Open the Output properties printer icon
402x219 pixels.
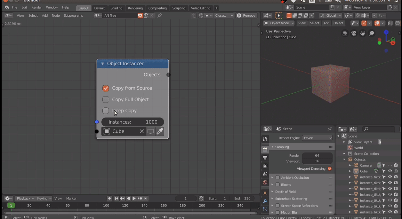tap(265, 158)
